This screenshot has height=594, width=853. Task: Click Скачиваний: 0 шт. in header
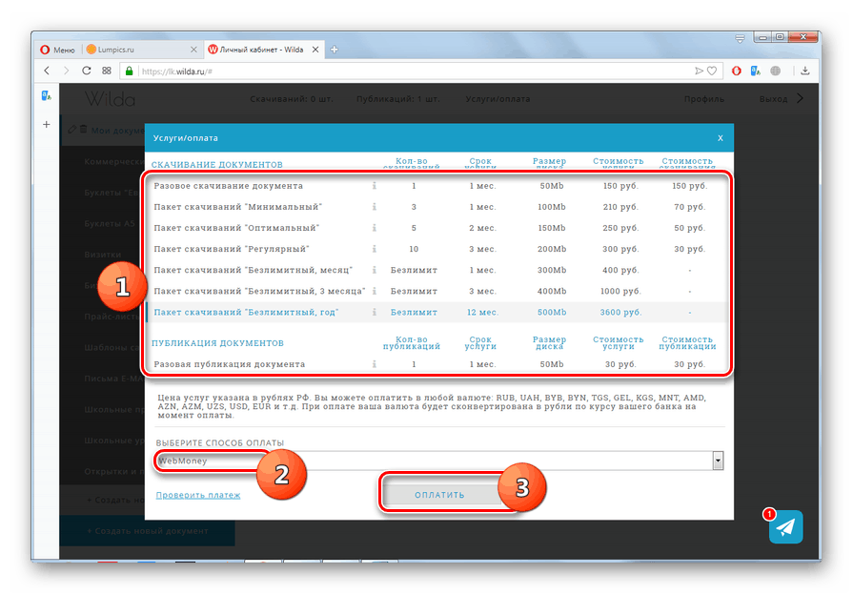(292, 99)
